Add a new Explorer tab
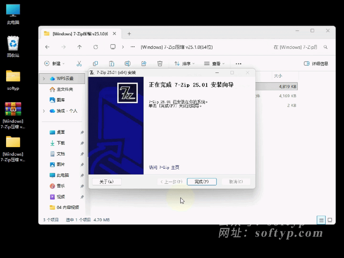The height and width of the screenshot is (258, 344). tap(129, 34)
